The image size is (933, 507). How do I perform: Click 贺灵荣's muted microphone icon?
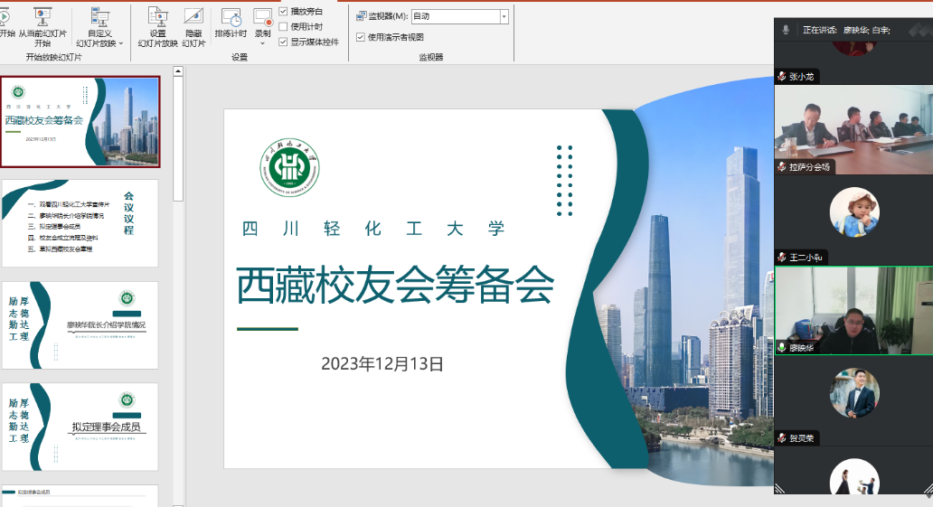782,438
